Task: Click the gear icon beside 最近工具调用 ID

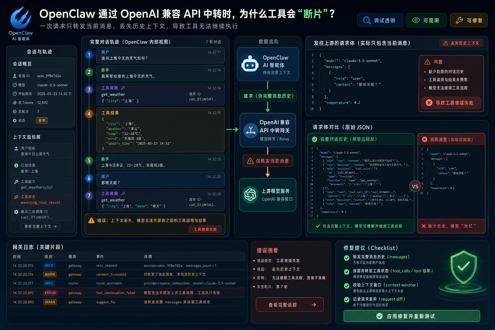Action: pos(16,212)
